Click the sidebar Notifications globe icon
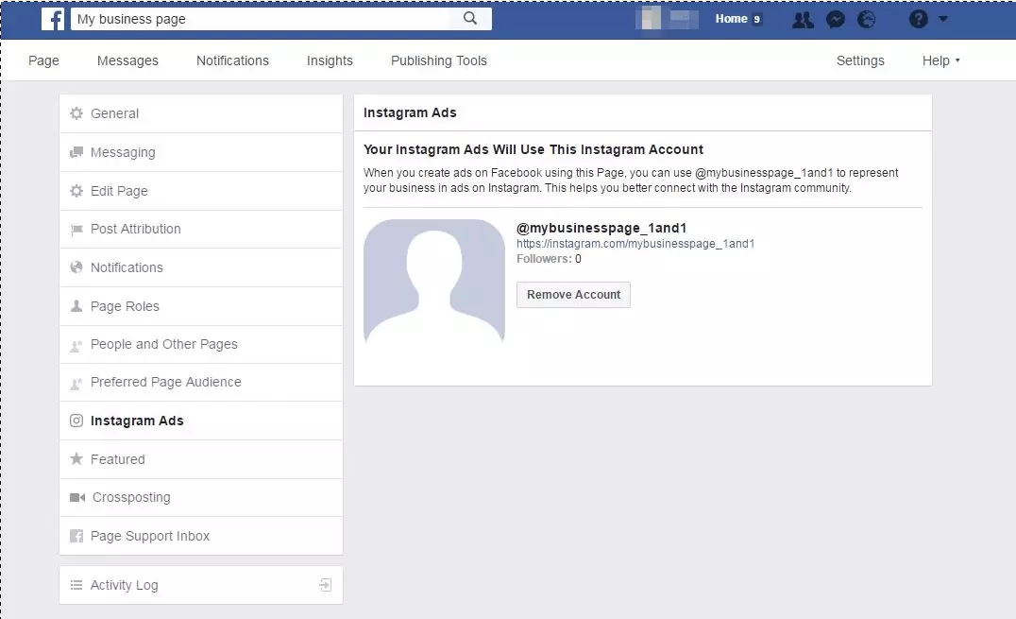 click(76, 267)
